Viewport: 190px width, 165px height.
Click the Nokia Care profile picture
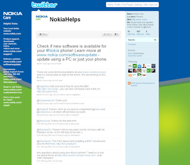coord(42,18)
